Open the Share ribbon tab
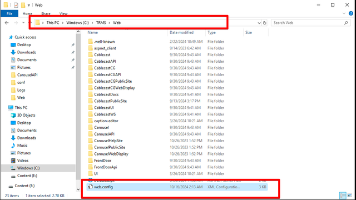Viewport: 356px width, 200px height. point(46,13)
